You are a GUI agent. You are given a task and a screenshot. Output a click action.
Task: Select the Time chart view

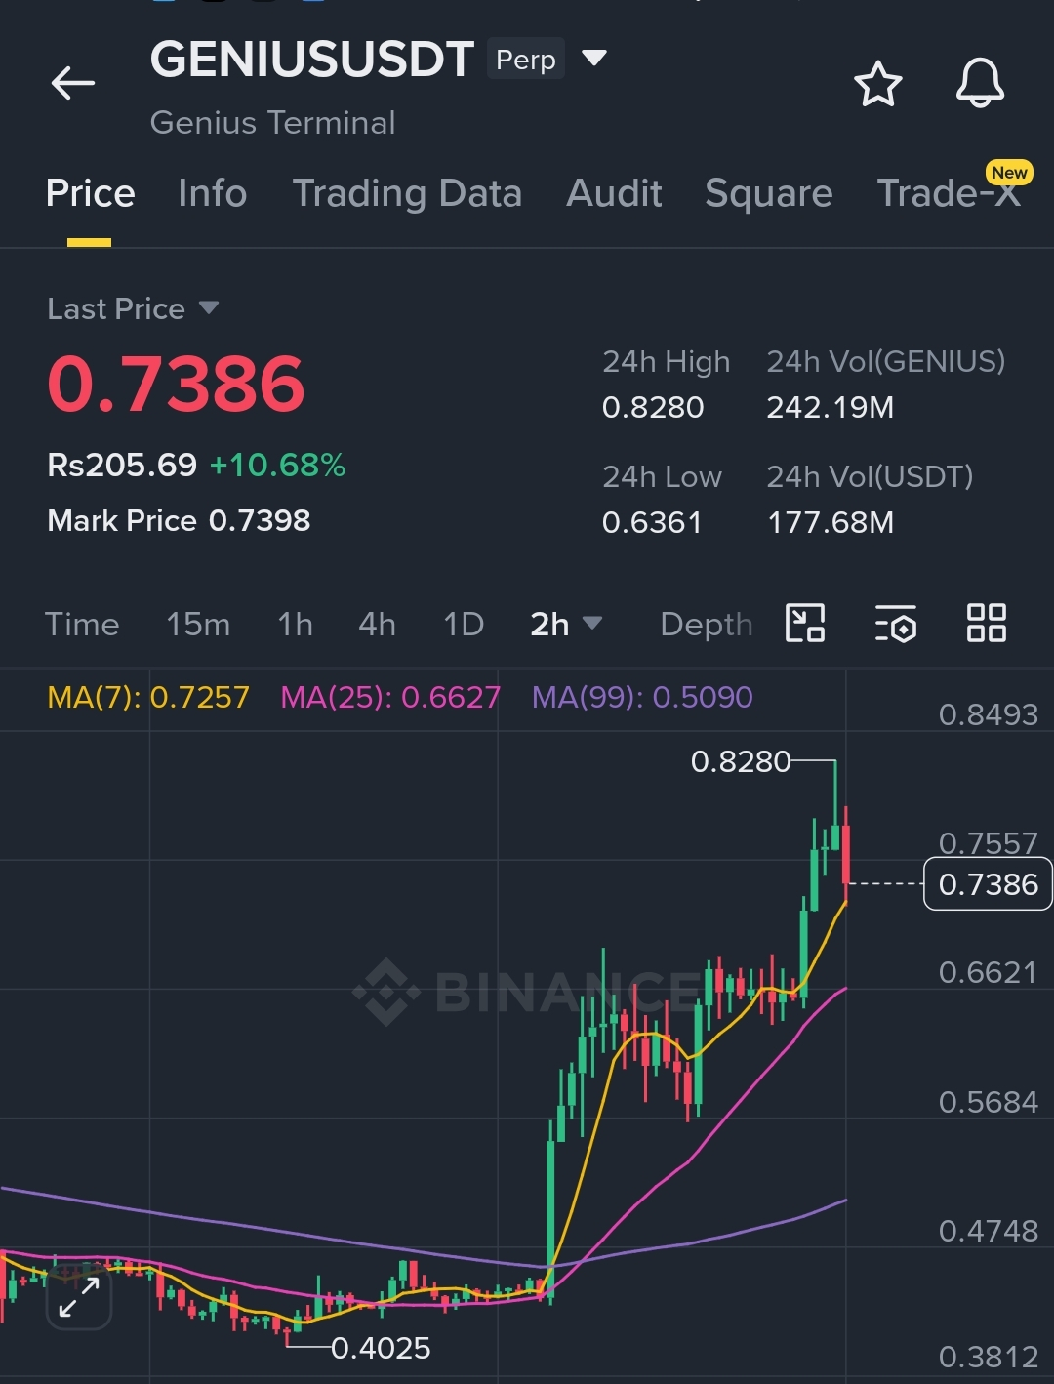click(x=82, y=624)
